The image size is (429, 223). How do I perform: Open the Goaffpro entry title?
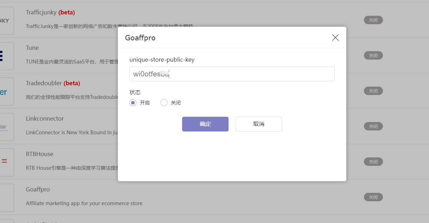click(x=38, y=189)
